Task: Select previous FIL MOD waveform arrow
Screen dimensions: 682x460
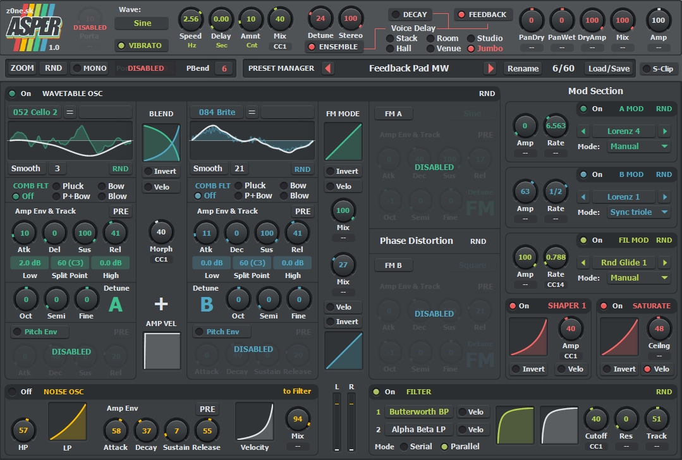Action: pyautogui.click(x=583, y=263)
